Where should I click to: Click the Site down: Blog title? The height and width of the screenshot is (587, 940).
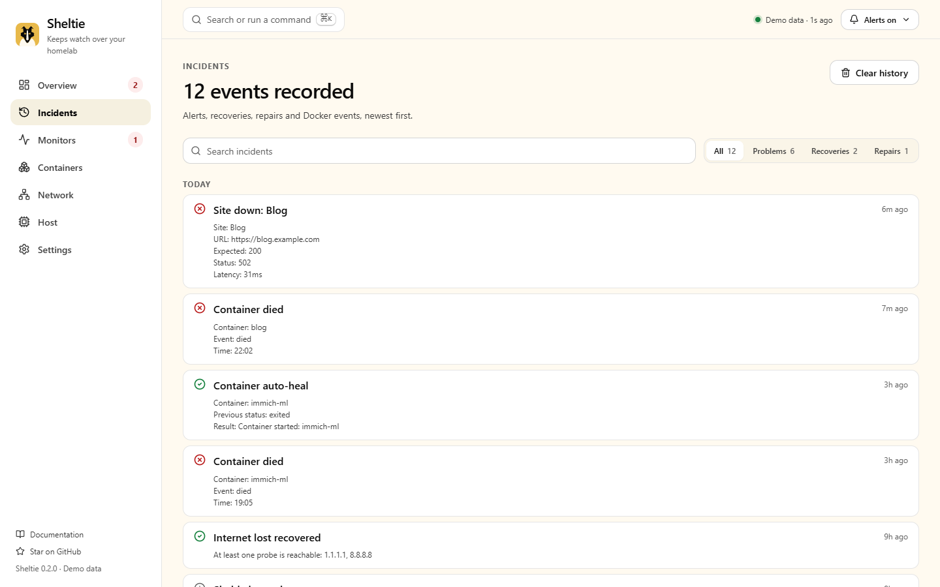click(x=250, y=210)
